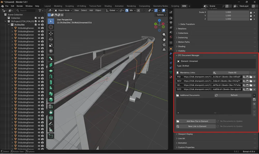259x154 pixels.
Task: Toggle camera view in the viewport
Action: coord(164,45)
